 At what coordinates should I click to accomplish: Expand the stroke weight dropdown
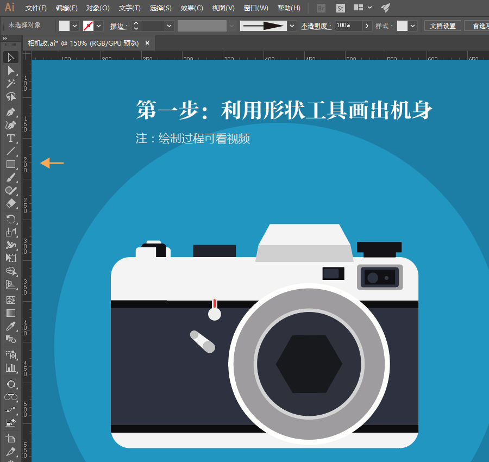point(169,26)
